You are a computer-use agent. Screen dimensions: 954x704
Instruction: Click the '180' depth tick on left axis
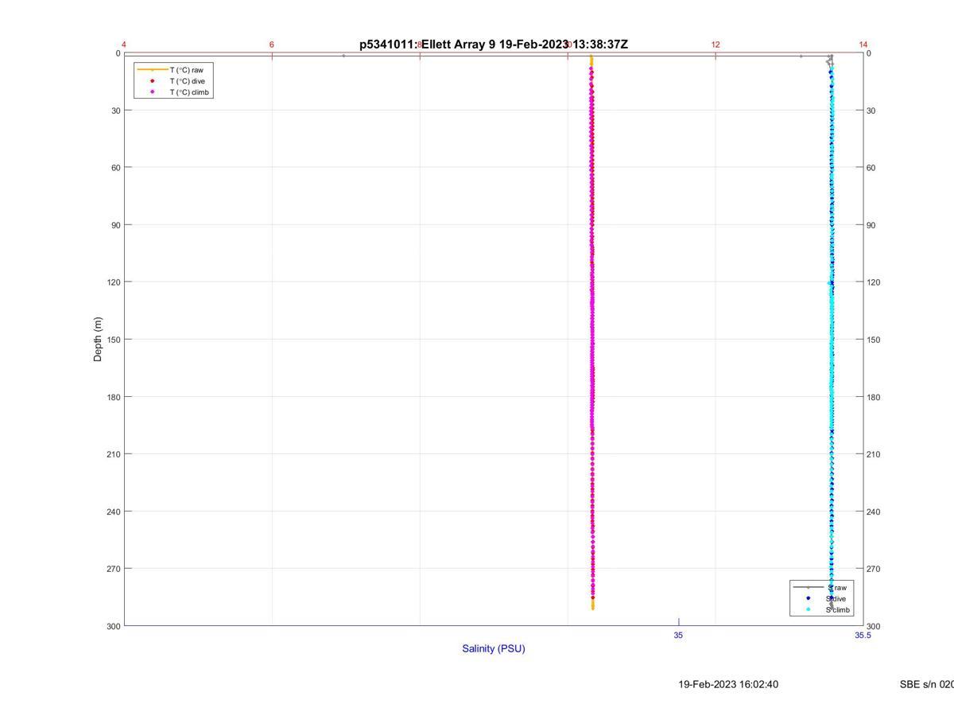tap(113, 397)
